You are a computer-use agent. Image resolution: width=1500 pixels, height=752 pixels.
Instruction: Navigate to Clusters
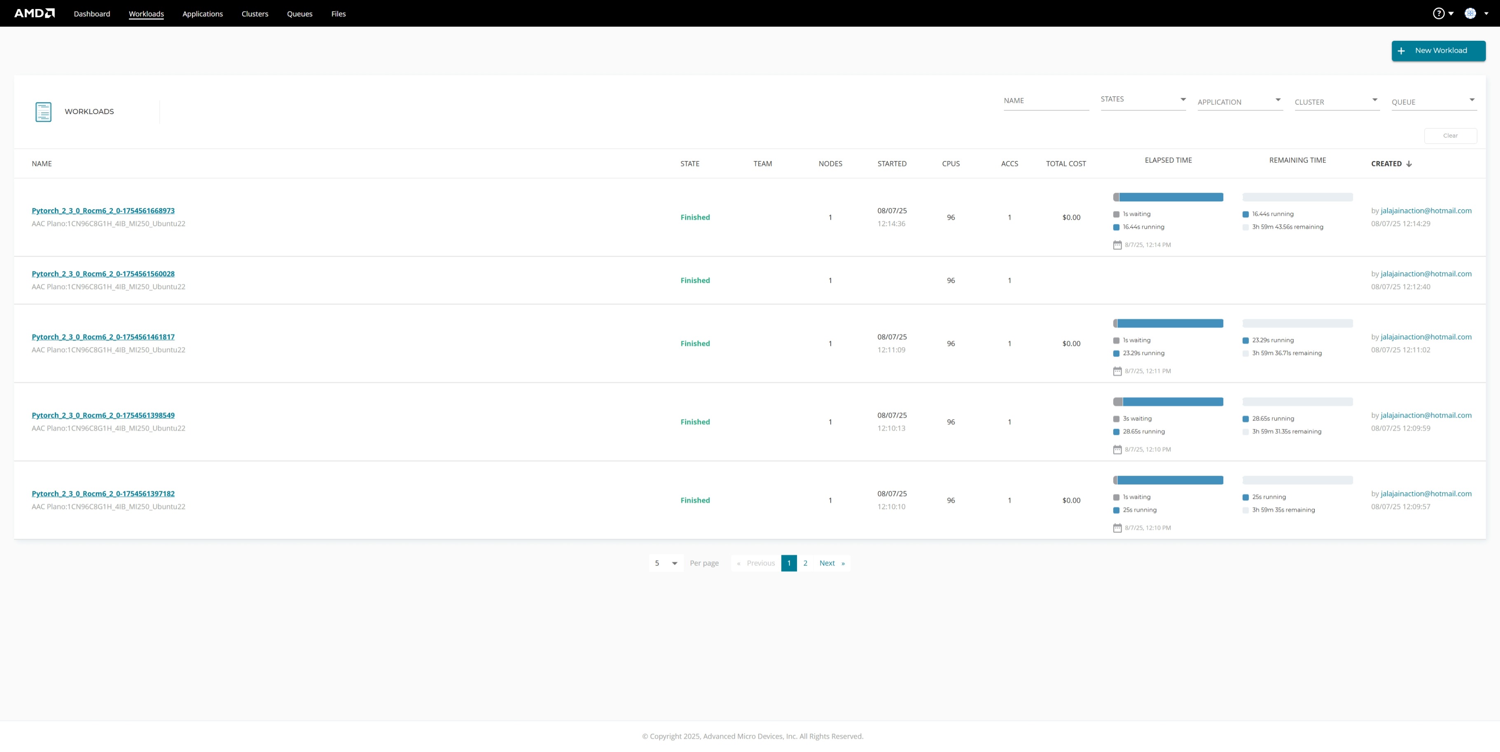255,14
